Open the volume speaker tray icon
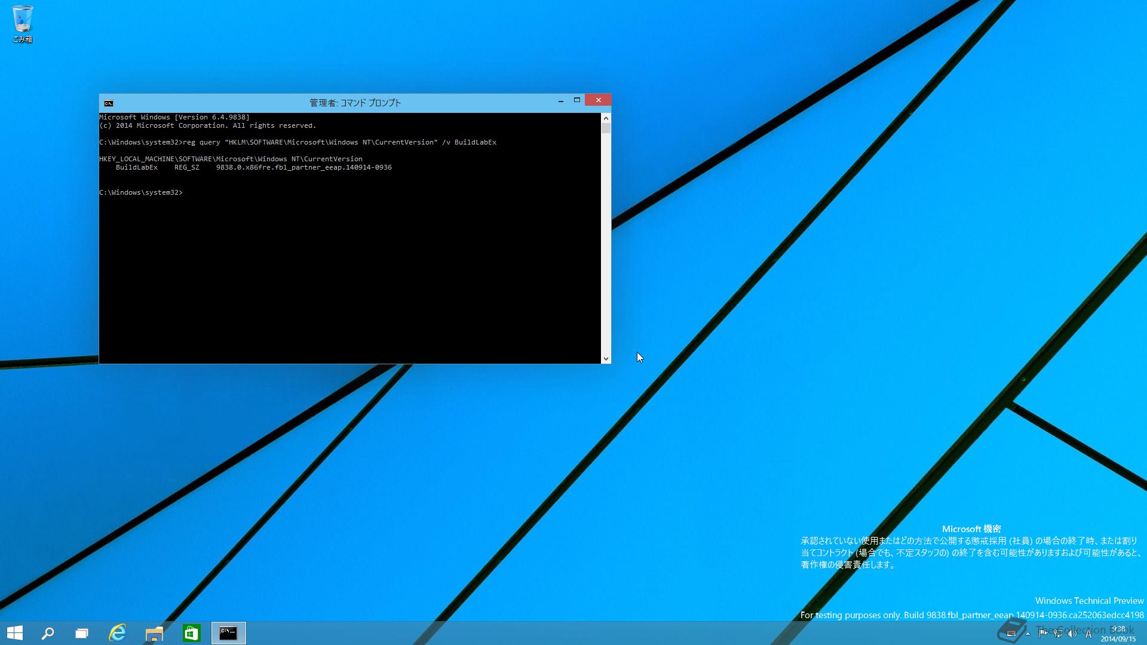 [x=1073, y=634]
